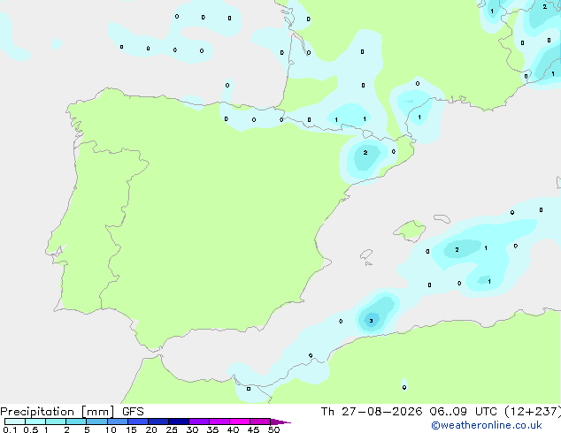Select the navy swatch between 25 and 30
This screenshot has width=561, height=433.
(179, 422)
